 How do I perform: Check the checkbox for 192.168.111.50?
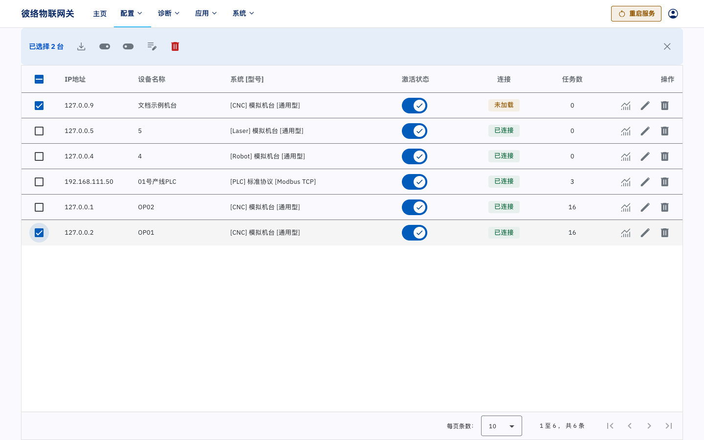coord(39,182)
